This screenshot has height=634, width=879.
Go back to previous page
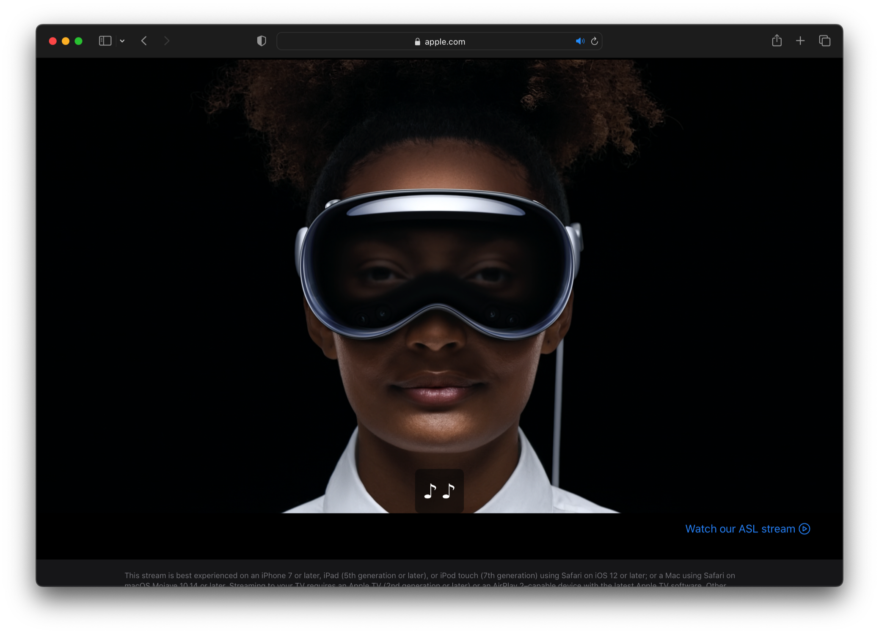(x=144, y=41)
